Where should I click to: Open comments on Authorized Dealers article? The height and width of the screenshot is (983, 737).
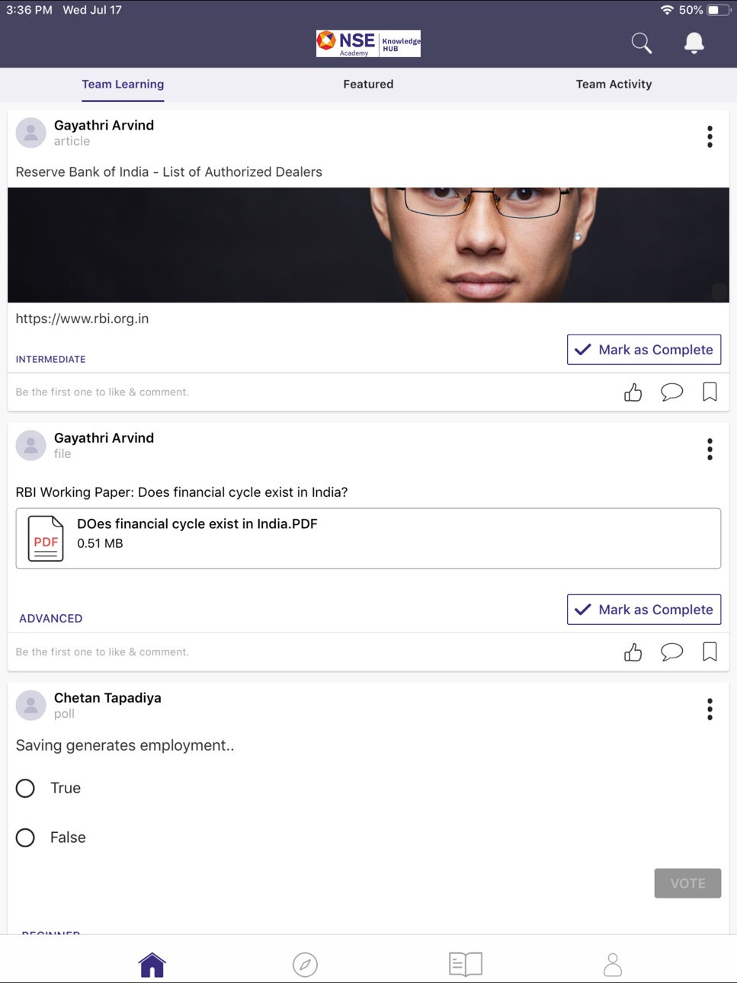point(671,392)
